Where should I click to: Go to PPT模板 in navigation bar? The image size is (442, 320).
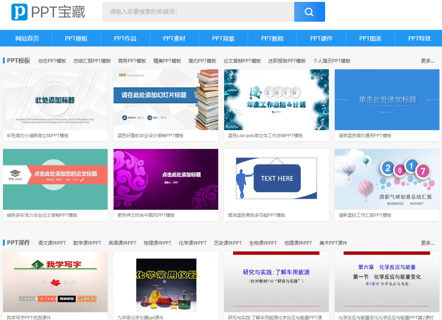[76, 38]
